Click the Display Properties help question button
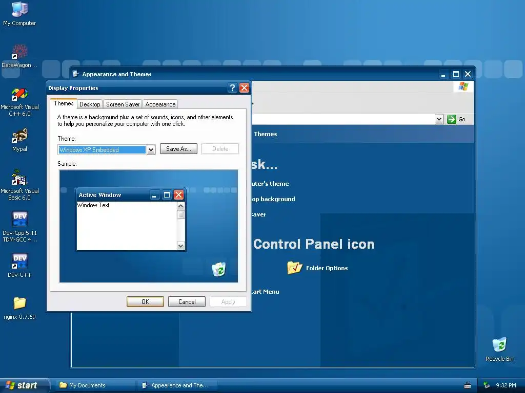Image resolution: width=525 pixels, height=393 pixels. 232,88
